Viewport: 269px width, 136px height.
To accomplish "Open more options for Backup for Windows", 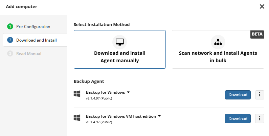I will click(x=260, y=95).
